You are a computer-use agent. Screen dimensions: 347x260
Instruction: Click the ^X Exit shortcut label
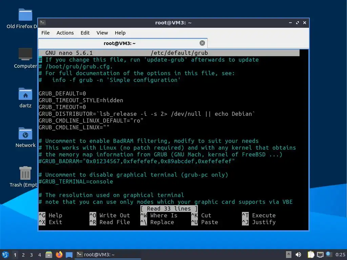click(x=50, y=222)
